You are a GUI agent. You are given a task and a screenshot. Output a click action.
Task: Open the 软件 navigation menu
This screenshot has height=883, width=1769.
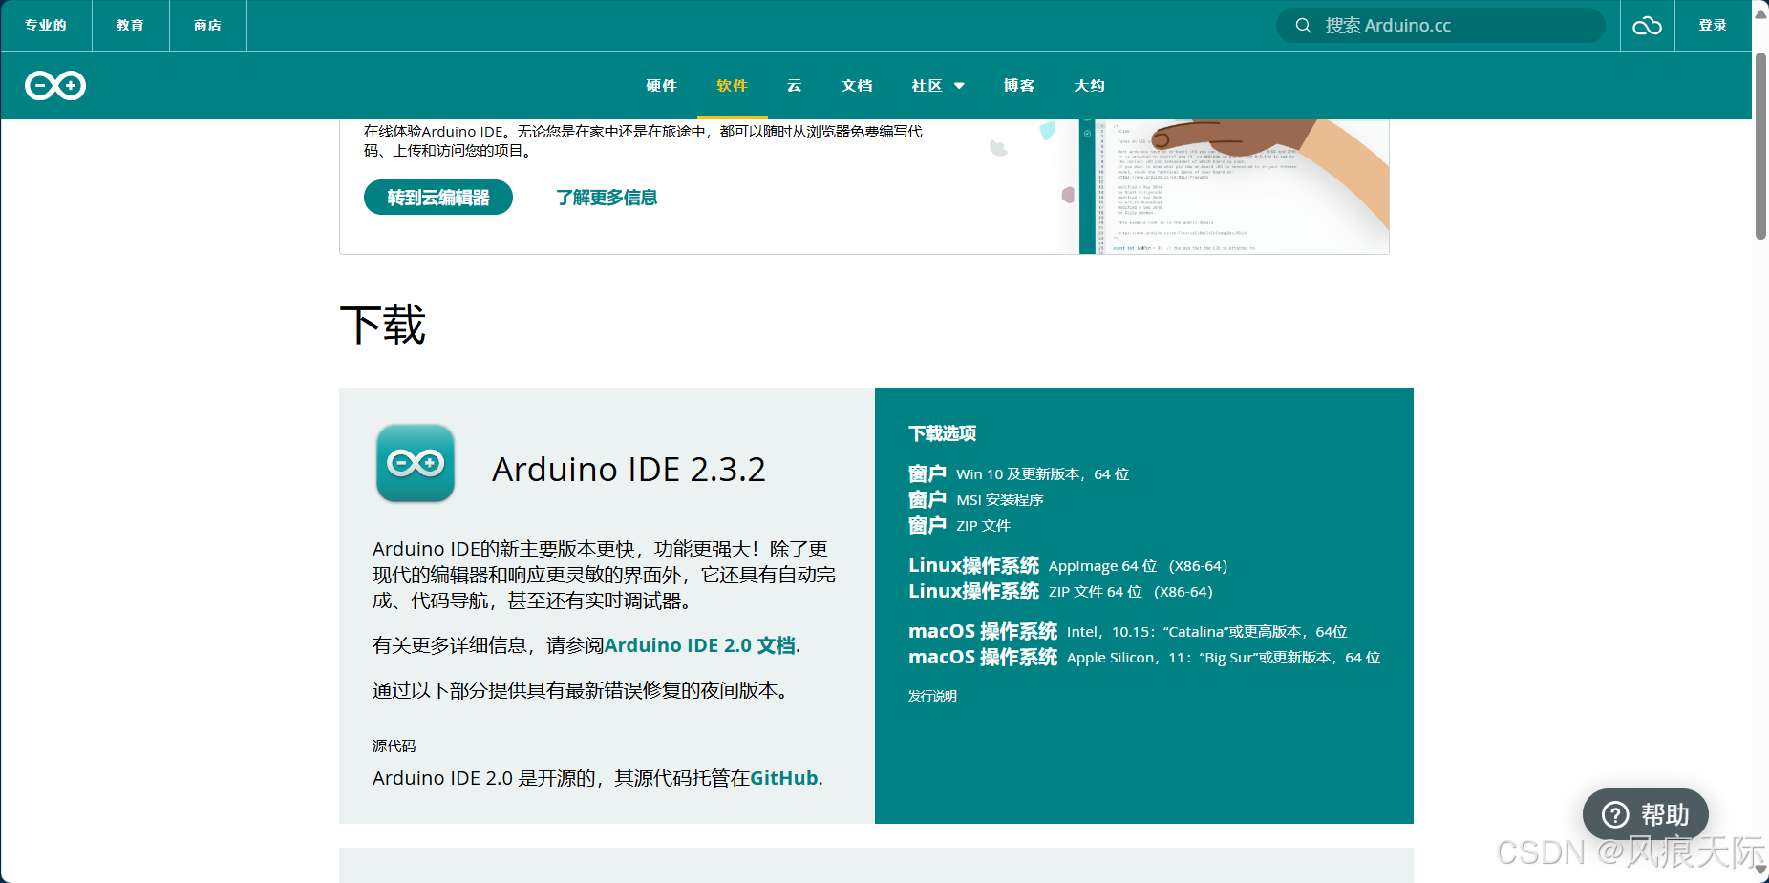[x=732, y=86]
